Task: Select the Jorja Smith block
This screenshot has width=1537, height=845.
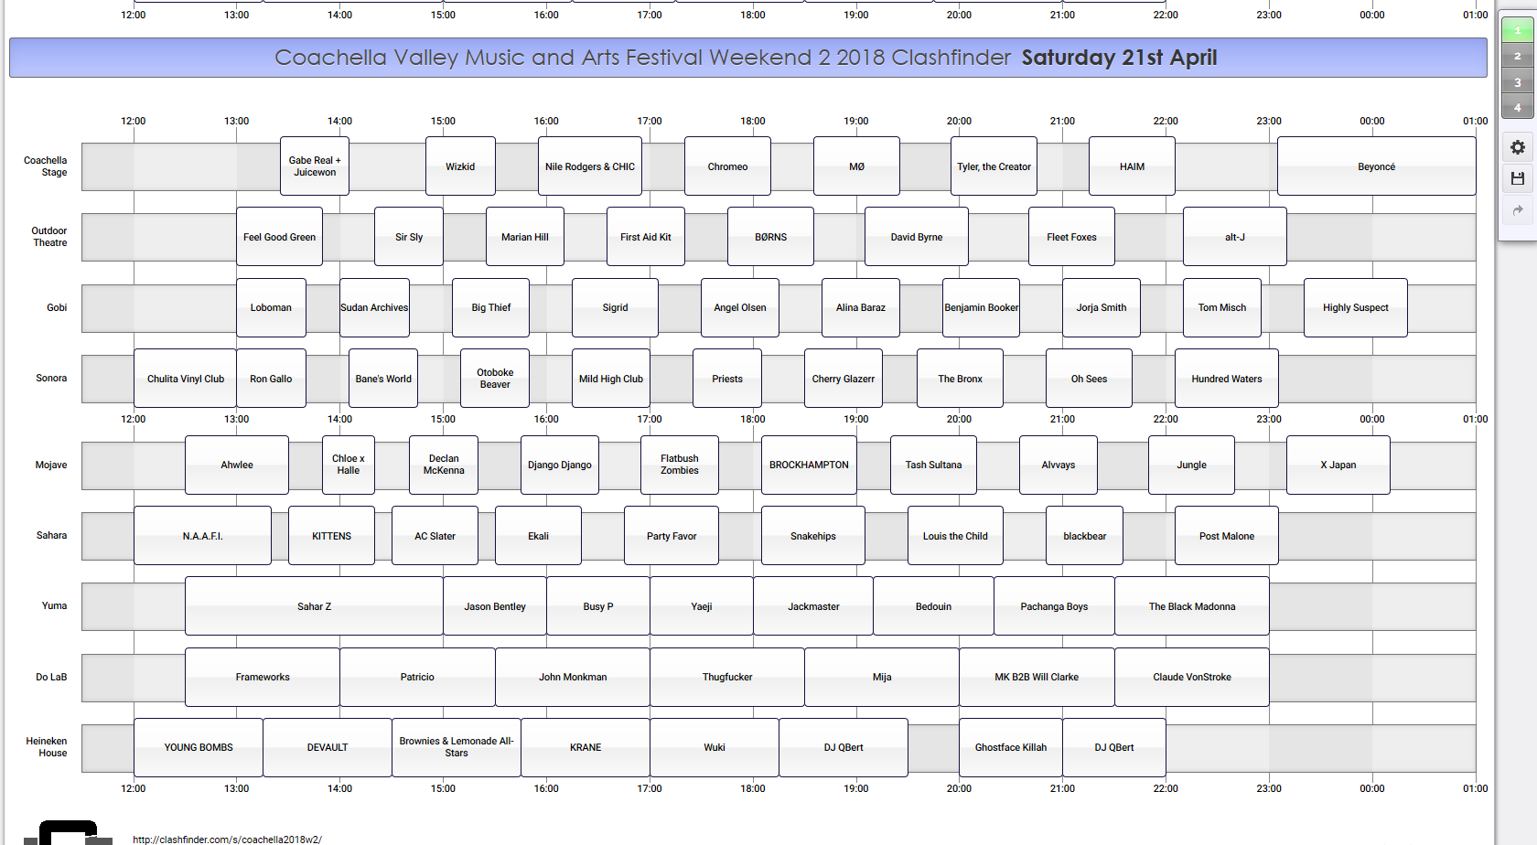Action: click(x=1102, y=307)
